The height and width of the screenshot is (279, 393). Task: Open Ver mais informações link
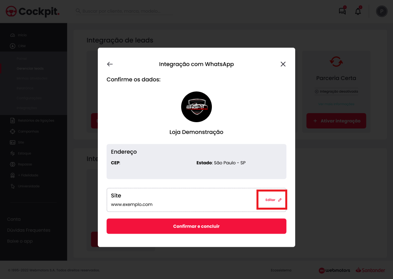(x=336, y=104)
